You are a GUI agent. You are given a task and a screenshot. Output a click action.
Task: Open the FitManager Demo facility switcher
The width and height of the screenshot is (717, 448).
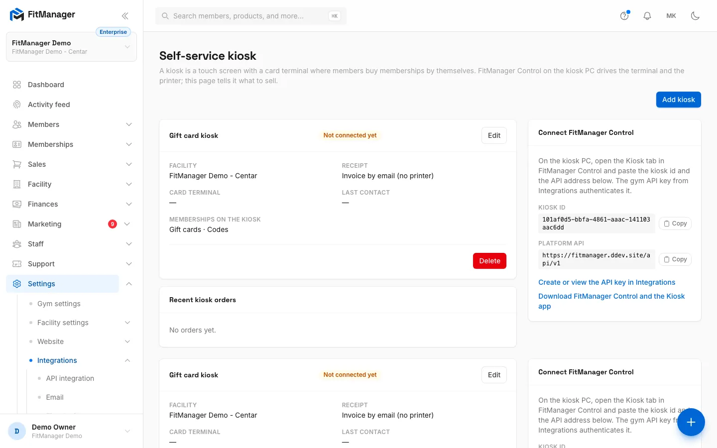pos(71,47)
